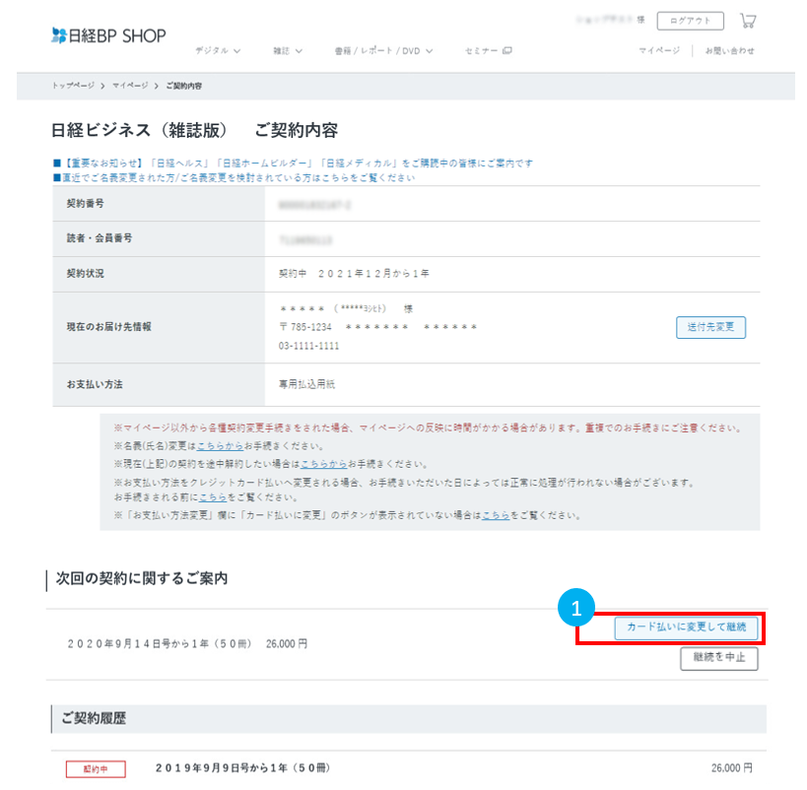Open the 重要なお知らせ notice link
The width and height of the screenshot is (807, 790).
(294, 164)
